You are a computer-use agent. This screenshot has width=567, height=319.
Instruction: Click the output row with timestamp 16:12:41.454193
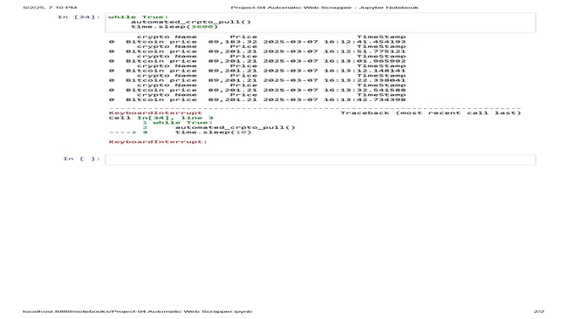click(257, 42)
